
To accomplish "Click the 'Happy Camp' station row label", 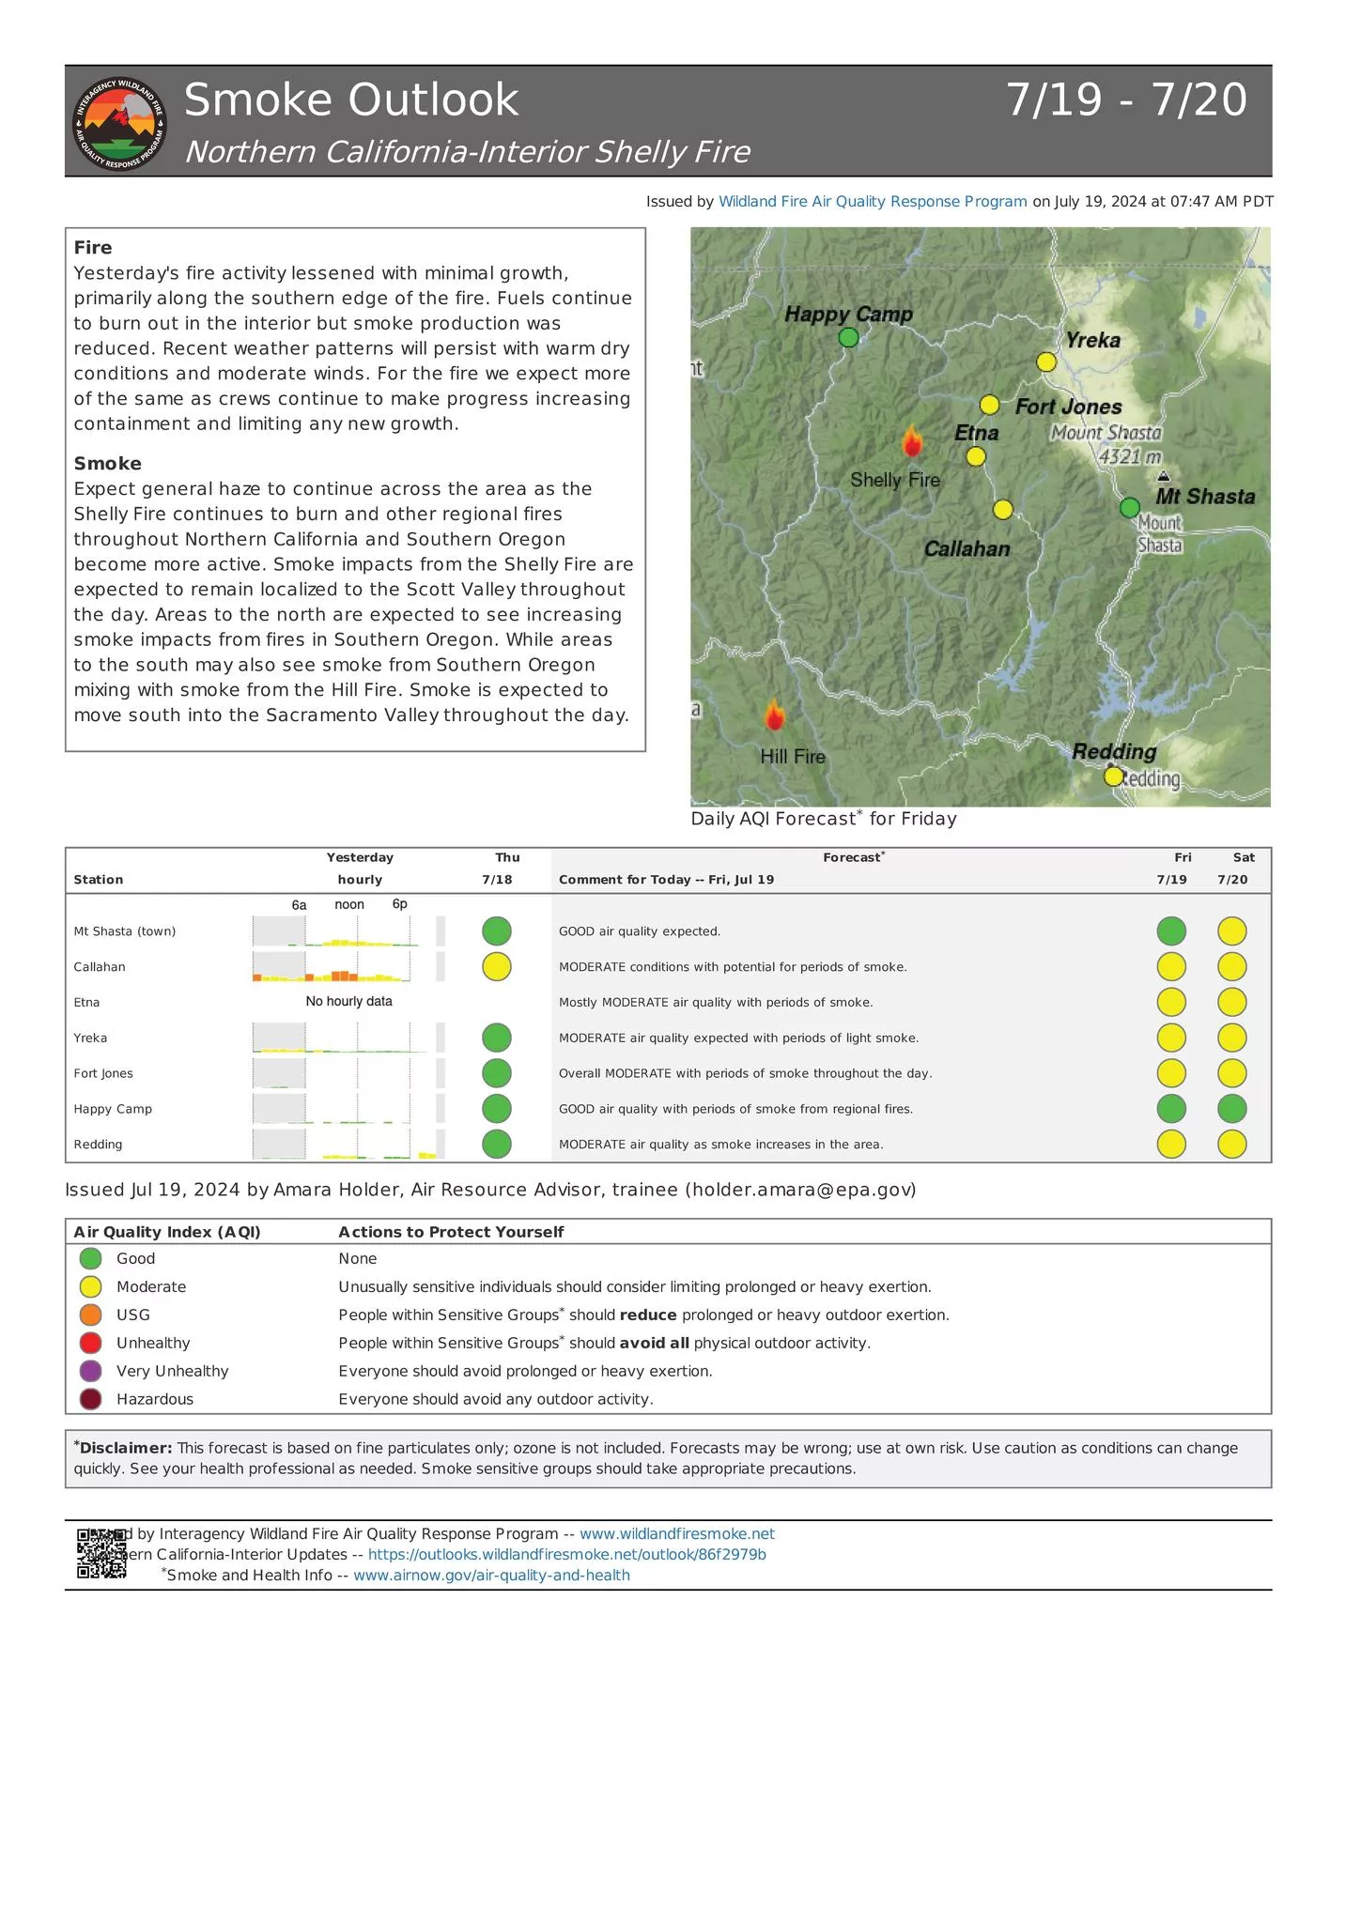I will click(x=113, y=1109).
